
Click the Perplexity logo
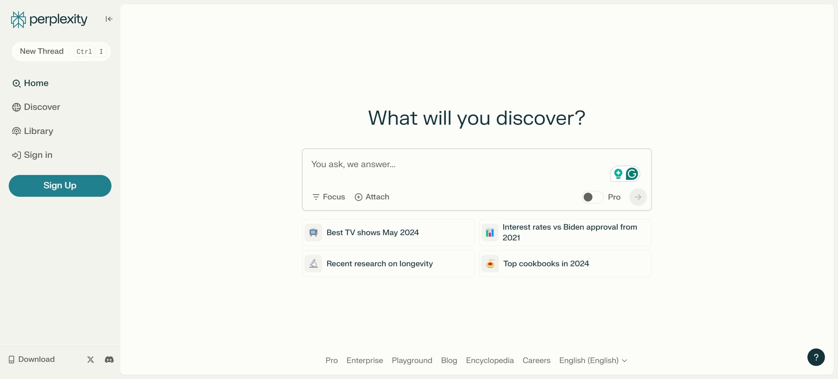(x=49, y=19)
